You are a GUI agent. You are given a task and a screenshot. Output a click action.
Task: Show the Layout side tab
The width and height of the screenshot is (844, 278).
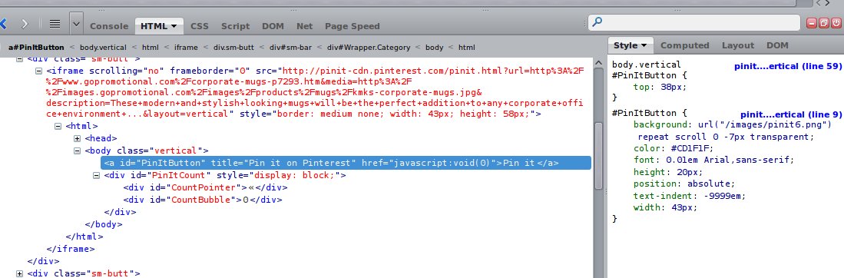[x=737, y=46]
